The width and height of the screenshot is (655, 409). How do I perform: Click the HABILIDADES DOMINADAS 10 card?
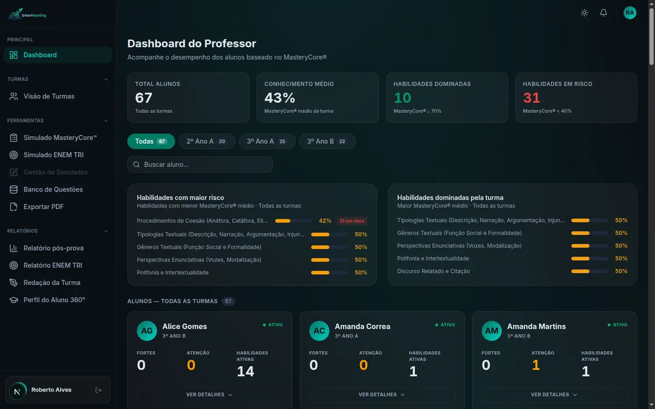pos(447,98)
